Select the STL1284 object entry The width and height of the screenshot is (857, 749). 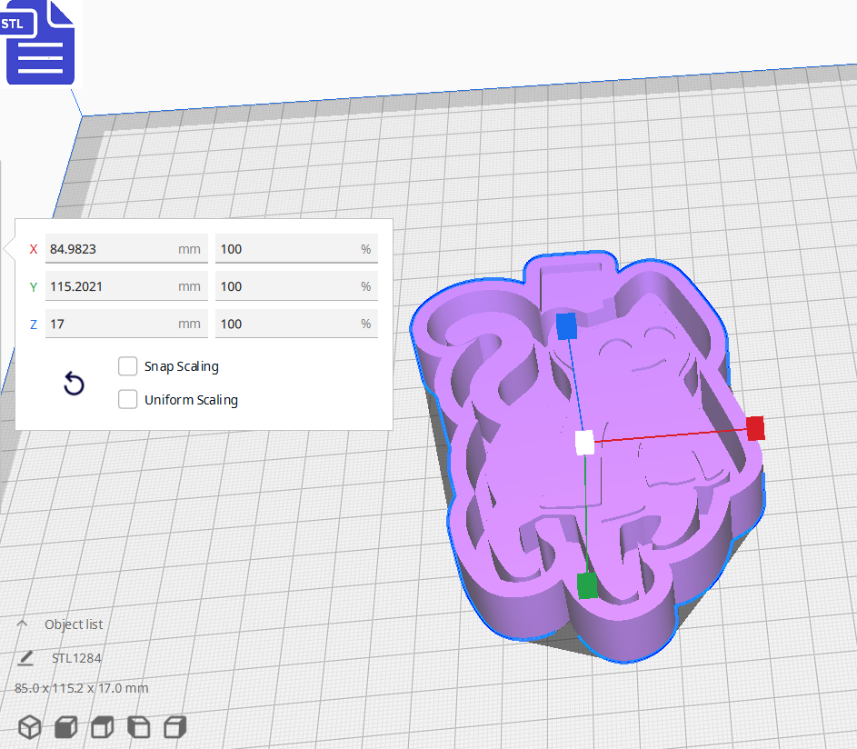[x=76, y=657]
